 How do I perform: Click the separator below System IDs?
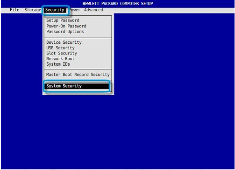78,69
